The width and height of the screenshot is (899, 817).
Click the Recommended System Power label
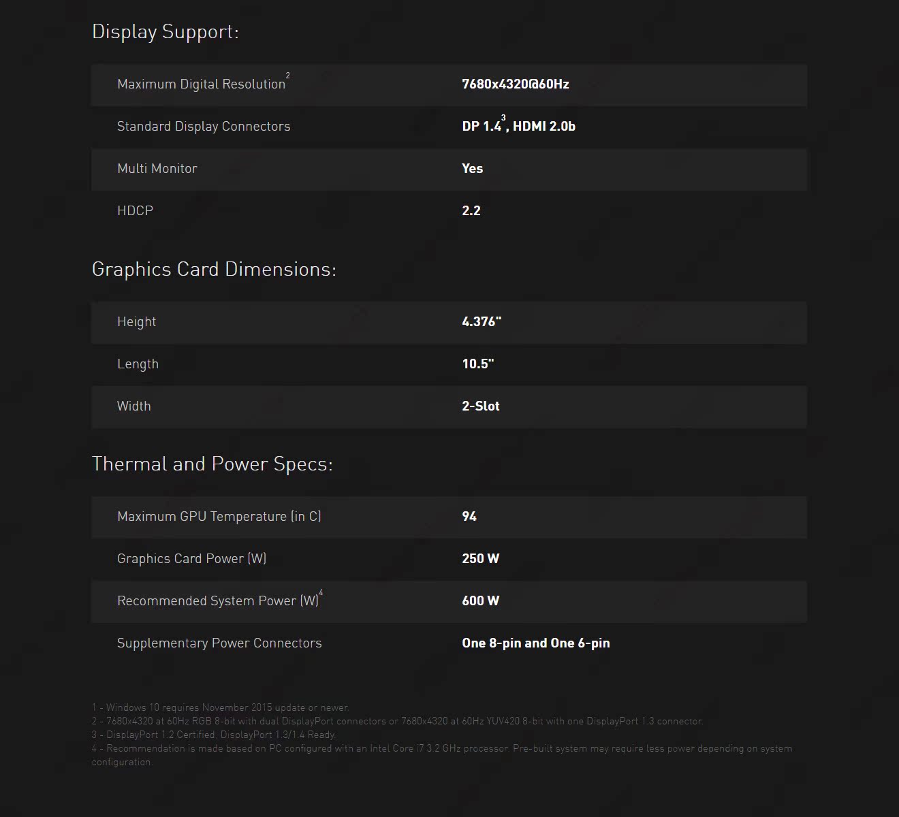(218, 601)
